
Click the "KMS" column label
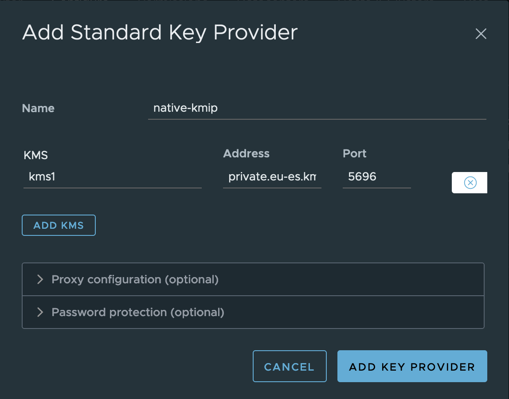(x=35, y=155)
